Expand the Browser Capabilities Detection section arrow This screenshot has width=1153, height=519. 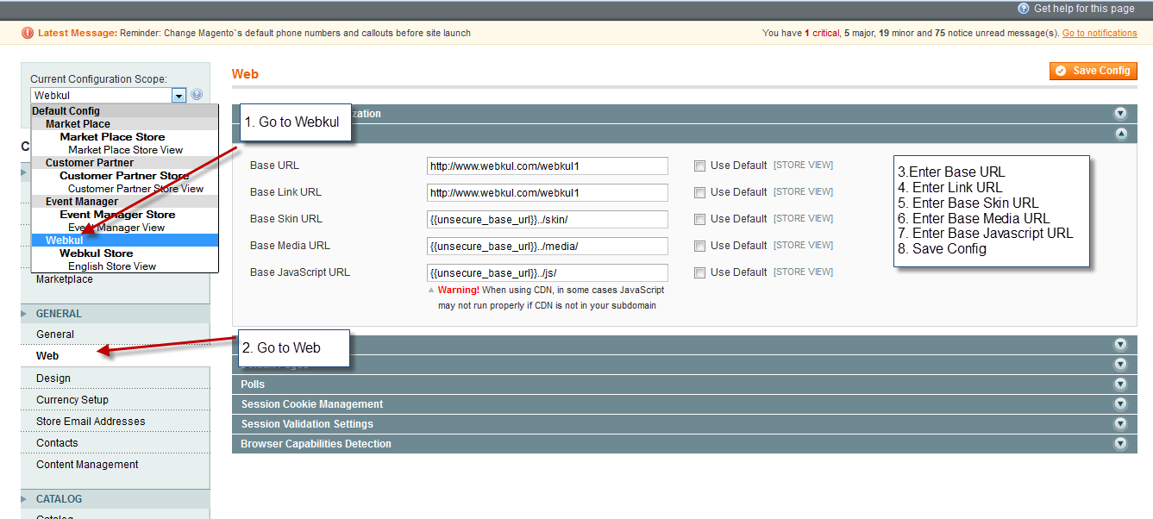1120,444
